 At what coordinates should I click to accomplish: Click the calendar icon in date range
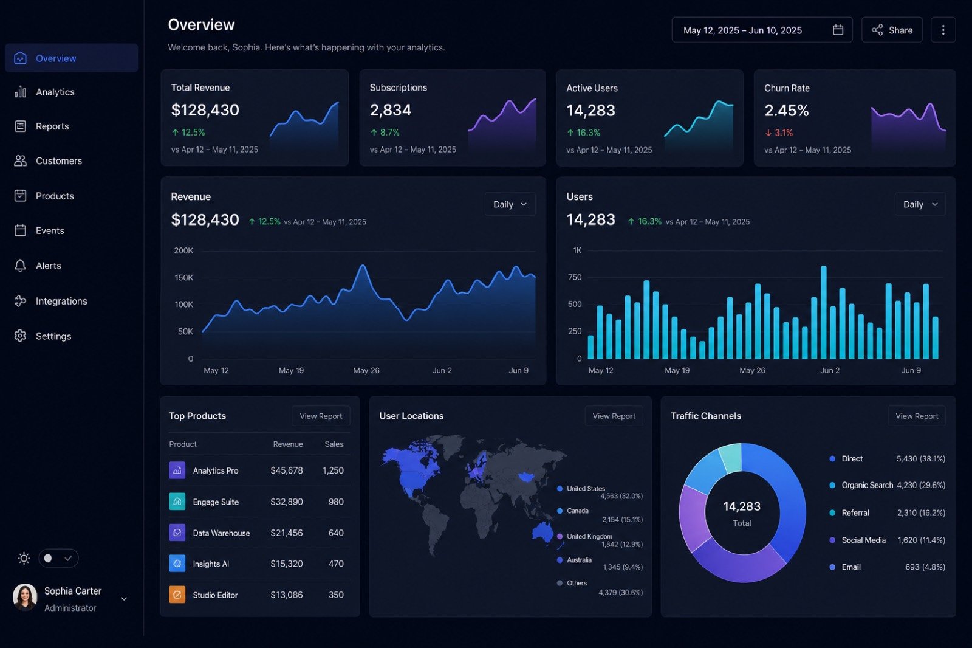click(x=838, y=30)
